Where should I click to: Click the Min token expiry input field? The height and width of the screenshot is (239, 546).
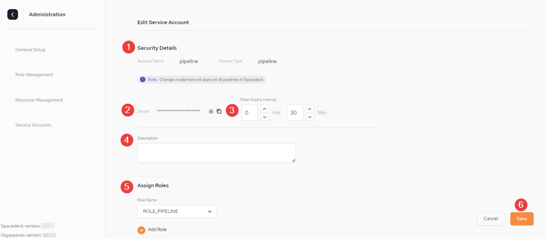point(295,113)
